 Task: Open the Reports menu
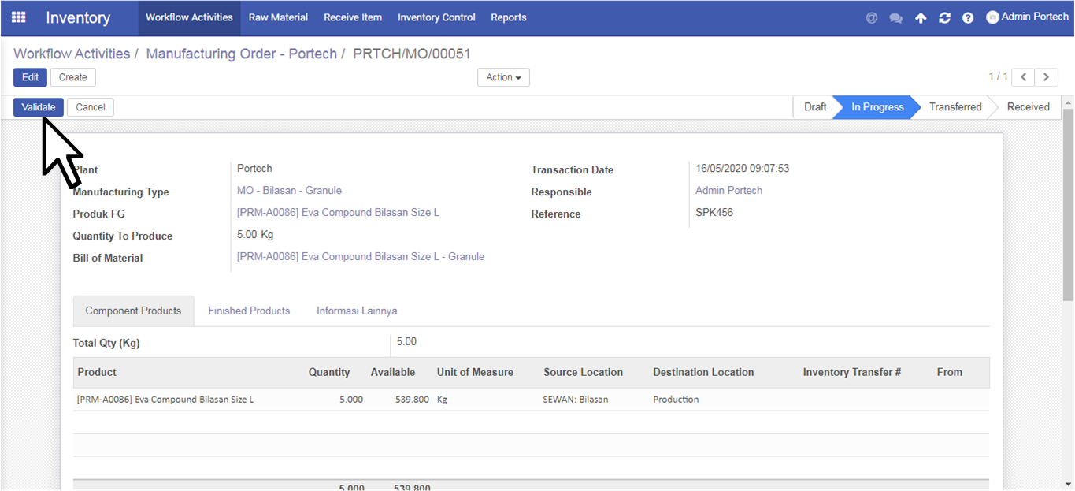point(509,17)
